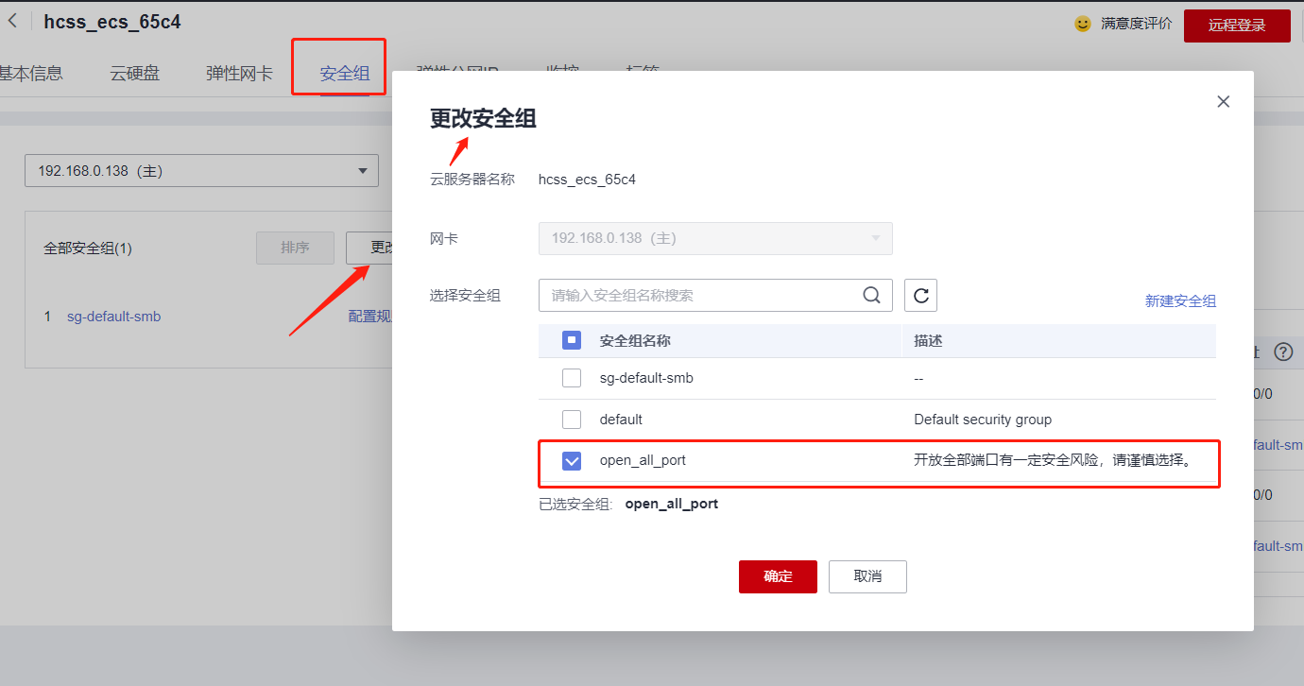Click the 排序 sort button

295,248
